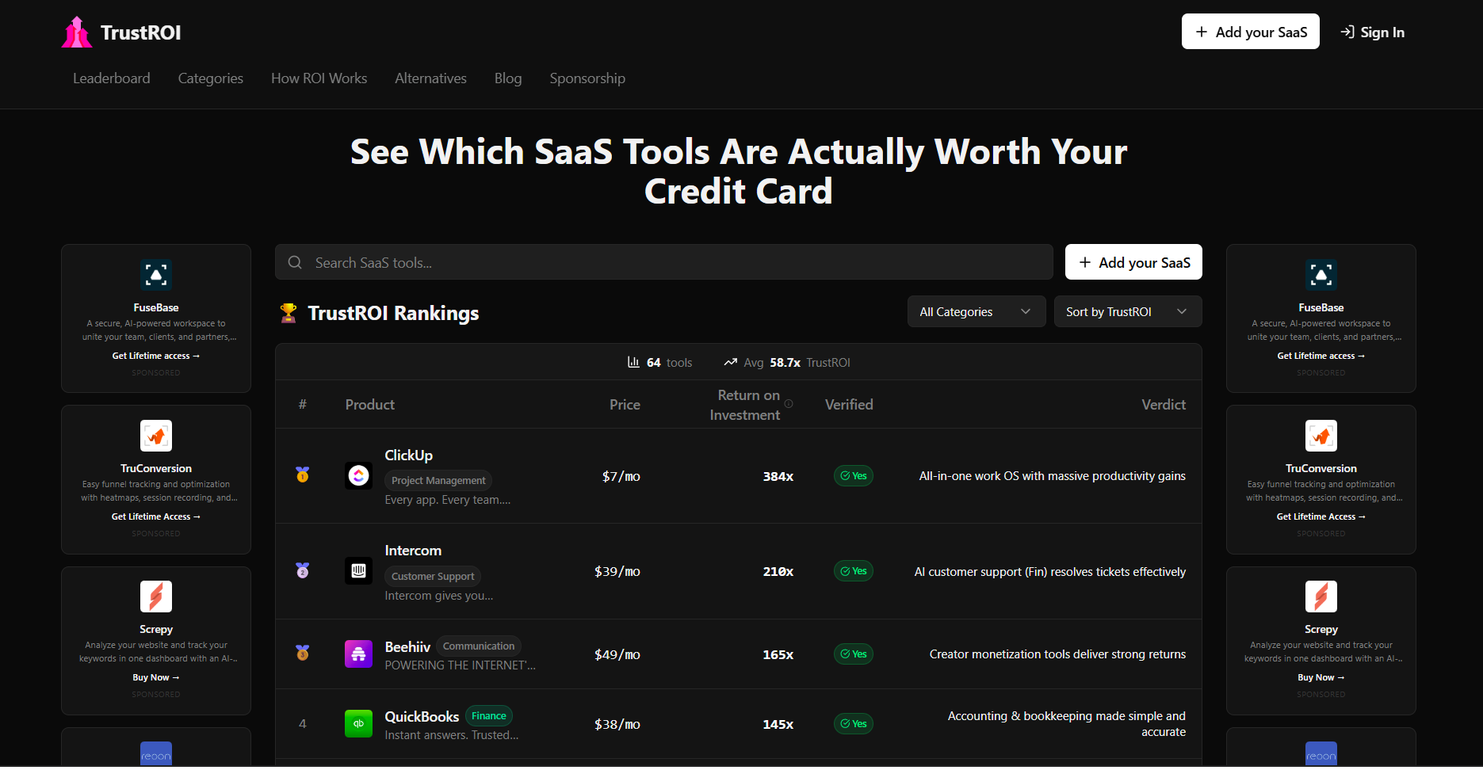Click the TrustROI logo icon

[x=77, y=32]
